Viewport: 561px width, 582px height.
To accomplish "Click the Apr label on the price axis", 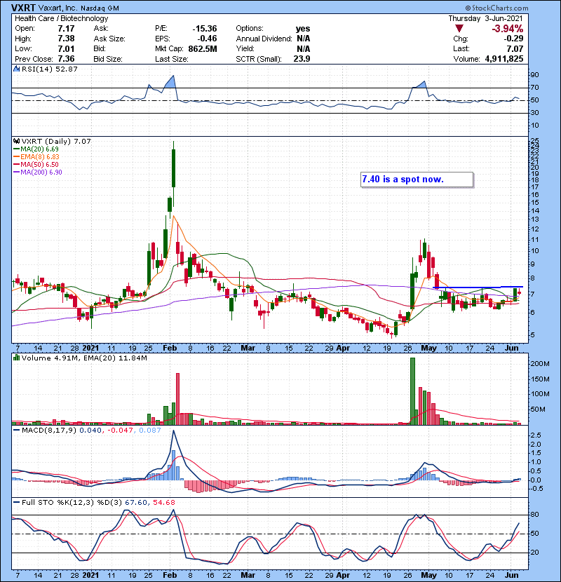I will pyautogui.click(x=343, y=348).
